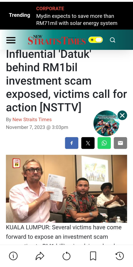This screenshot has height=267, width=133.
Task: Go to New Straits Times homepage logo
Action: click(x=57, y=40)
